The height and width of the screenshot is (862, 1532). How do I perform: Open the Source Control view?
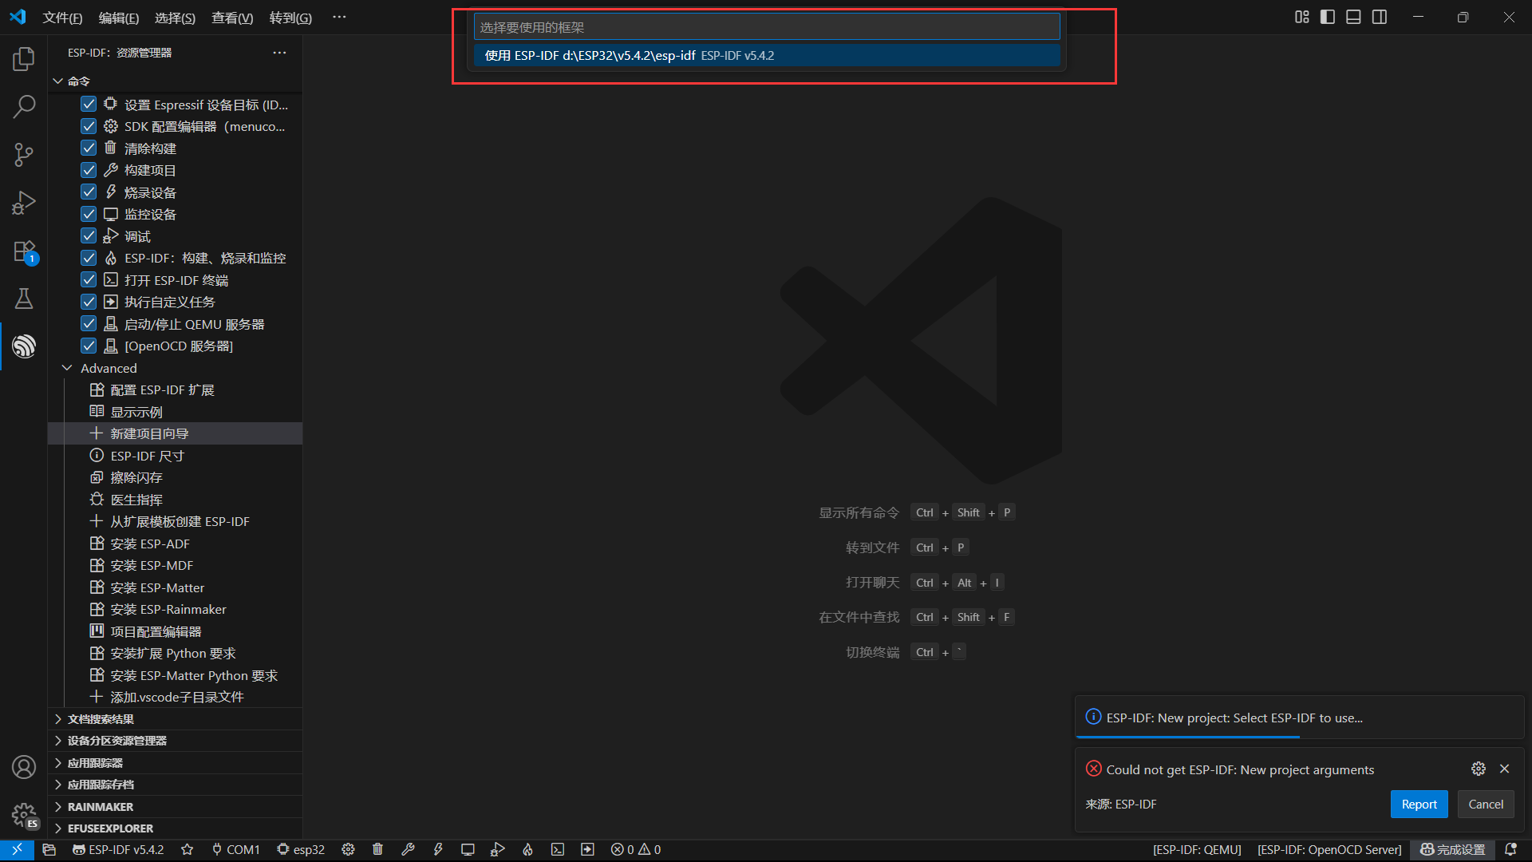click(24, 154)
